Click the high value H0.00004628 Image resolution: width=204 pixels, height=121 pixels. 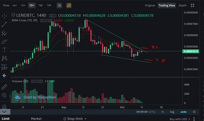click(x=94, y=16)
